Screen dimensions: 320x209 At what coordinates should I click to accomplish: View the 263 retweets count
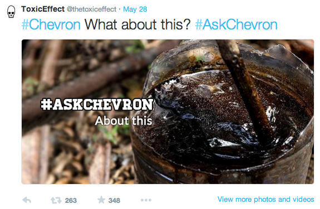pyautogui.click(x=71, y=201)
